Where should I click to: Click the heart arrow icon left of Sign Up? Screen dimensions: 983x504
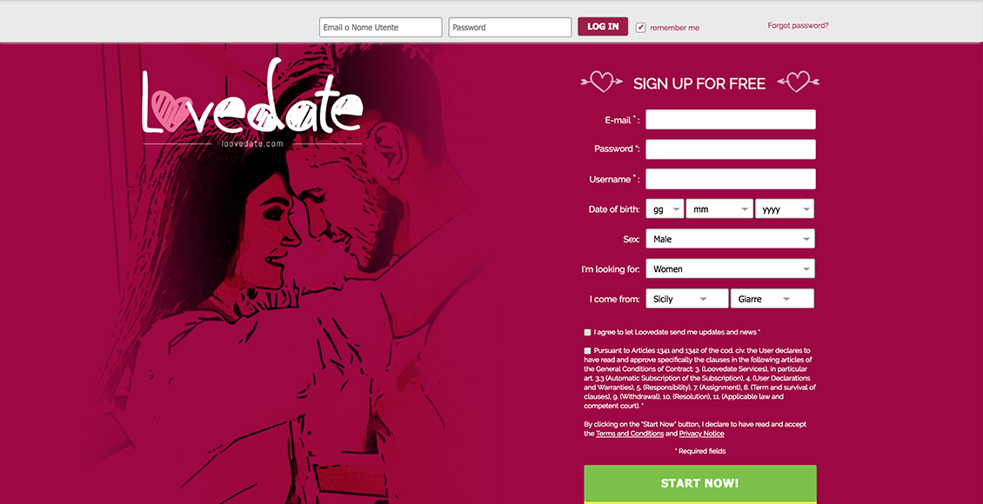[x=602, y=82]
